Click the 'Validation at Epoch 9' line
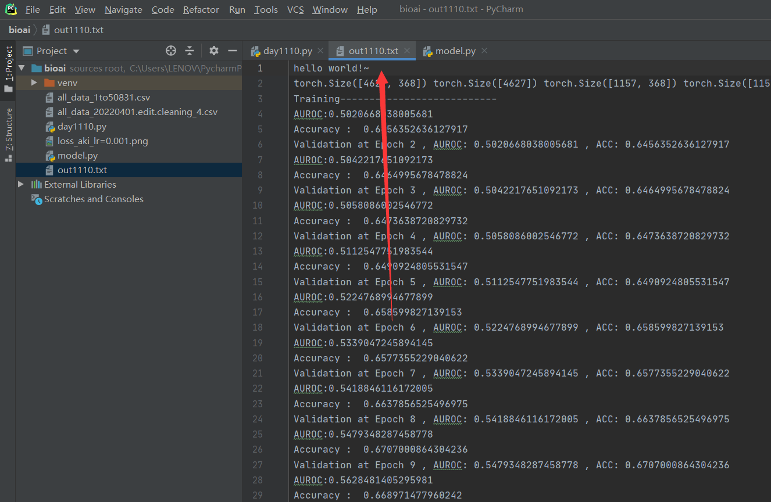 [x=512, y=465]
